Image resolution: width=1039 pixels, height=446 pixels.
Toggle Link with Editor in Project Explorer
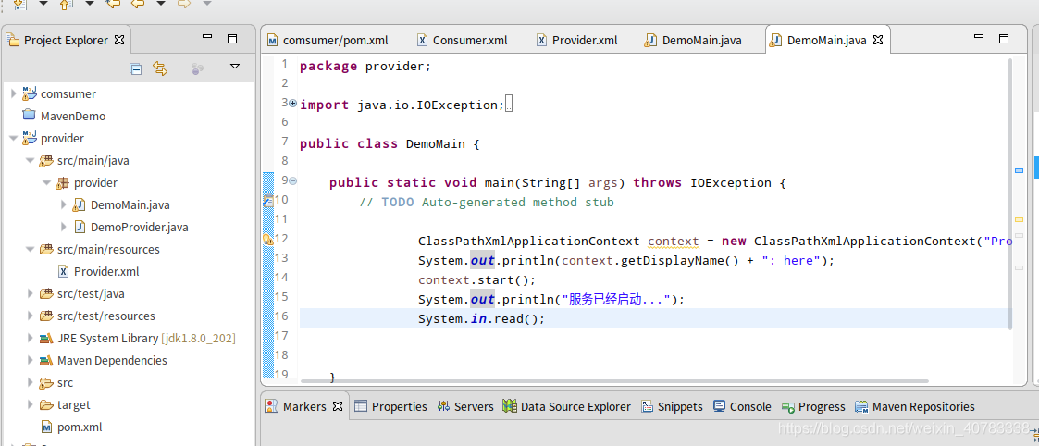click(160, 68)
